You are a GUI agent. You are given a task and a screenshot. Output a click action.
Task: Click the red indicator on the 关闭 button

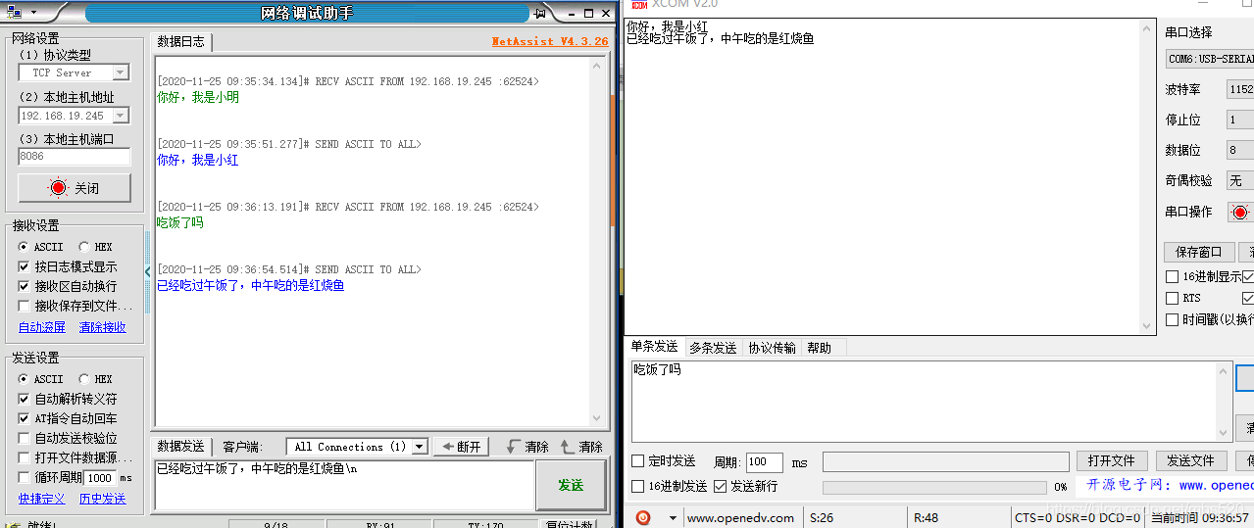[59, 188]
